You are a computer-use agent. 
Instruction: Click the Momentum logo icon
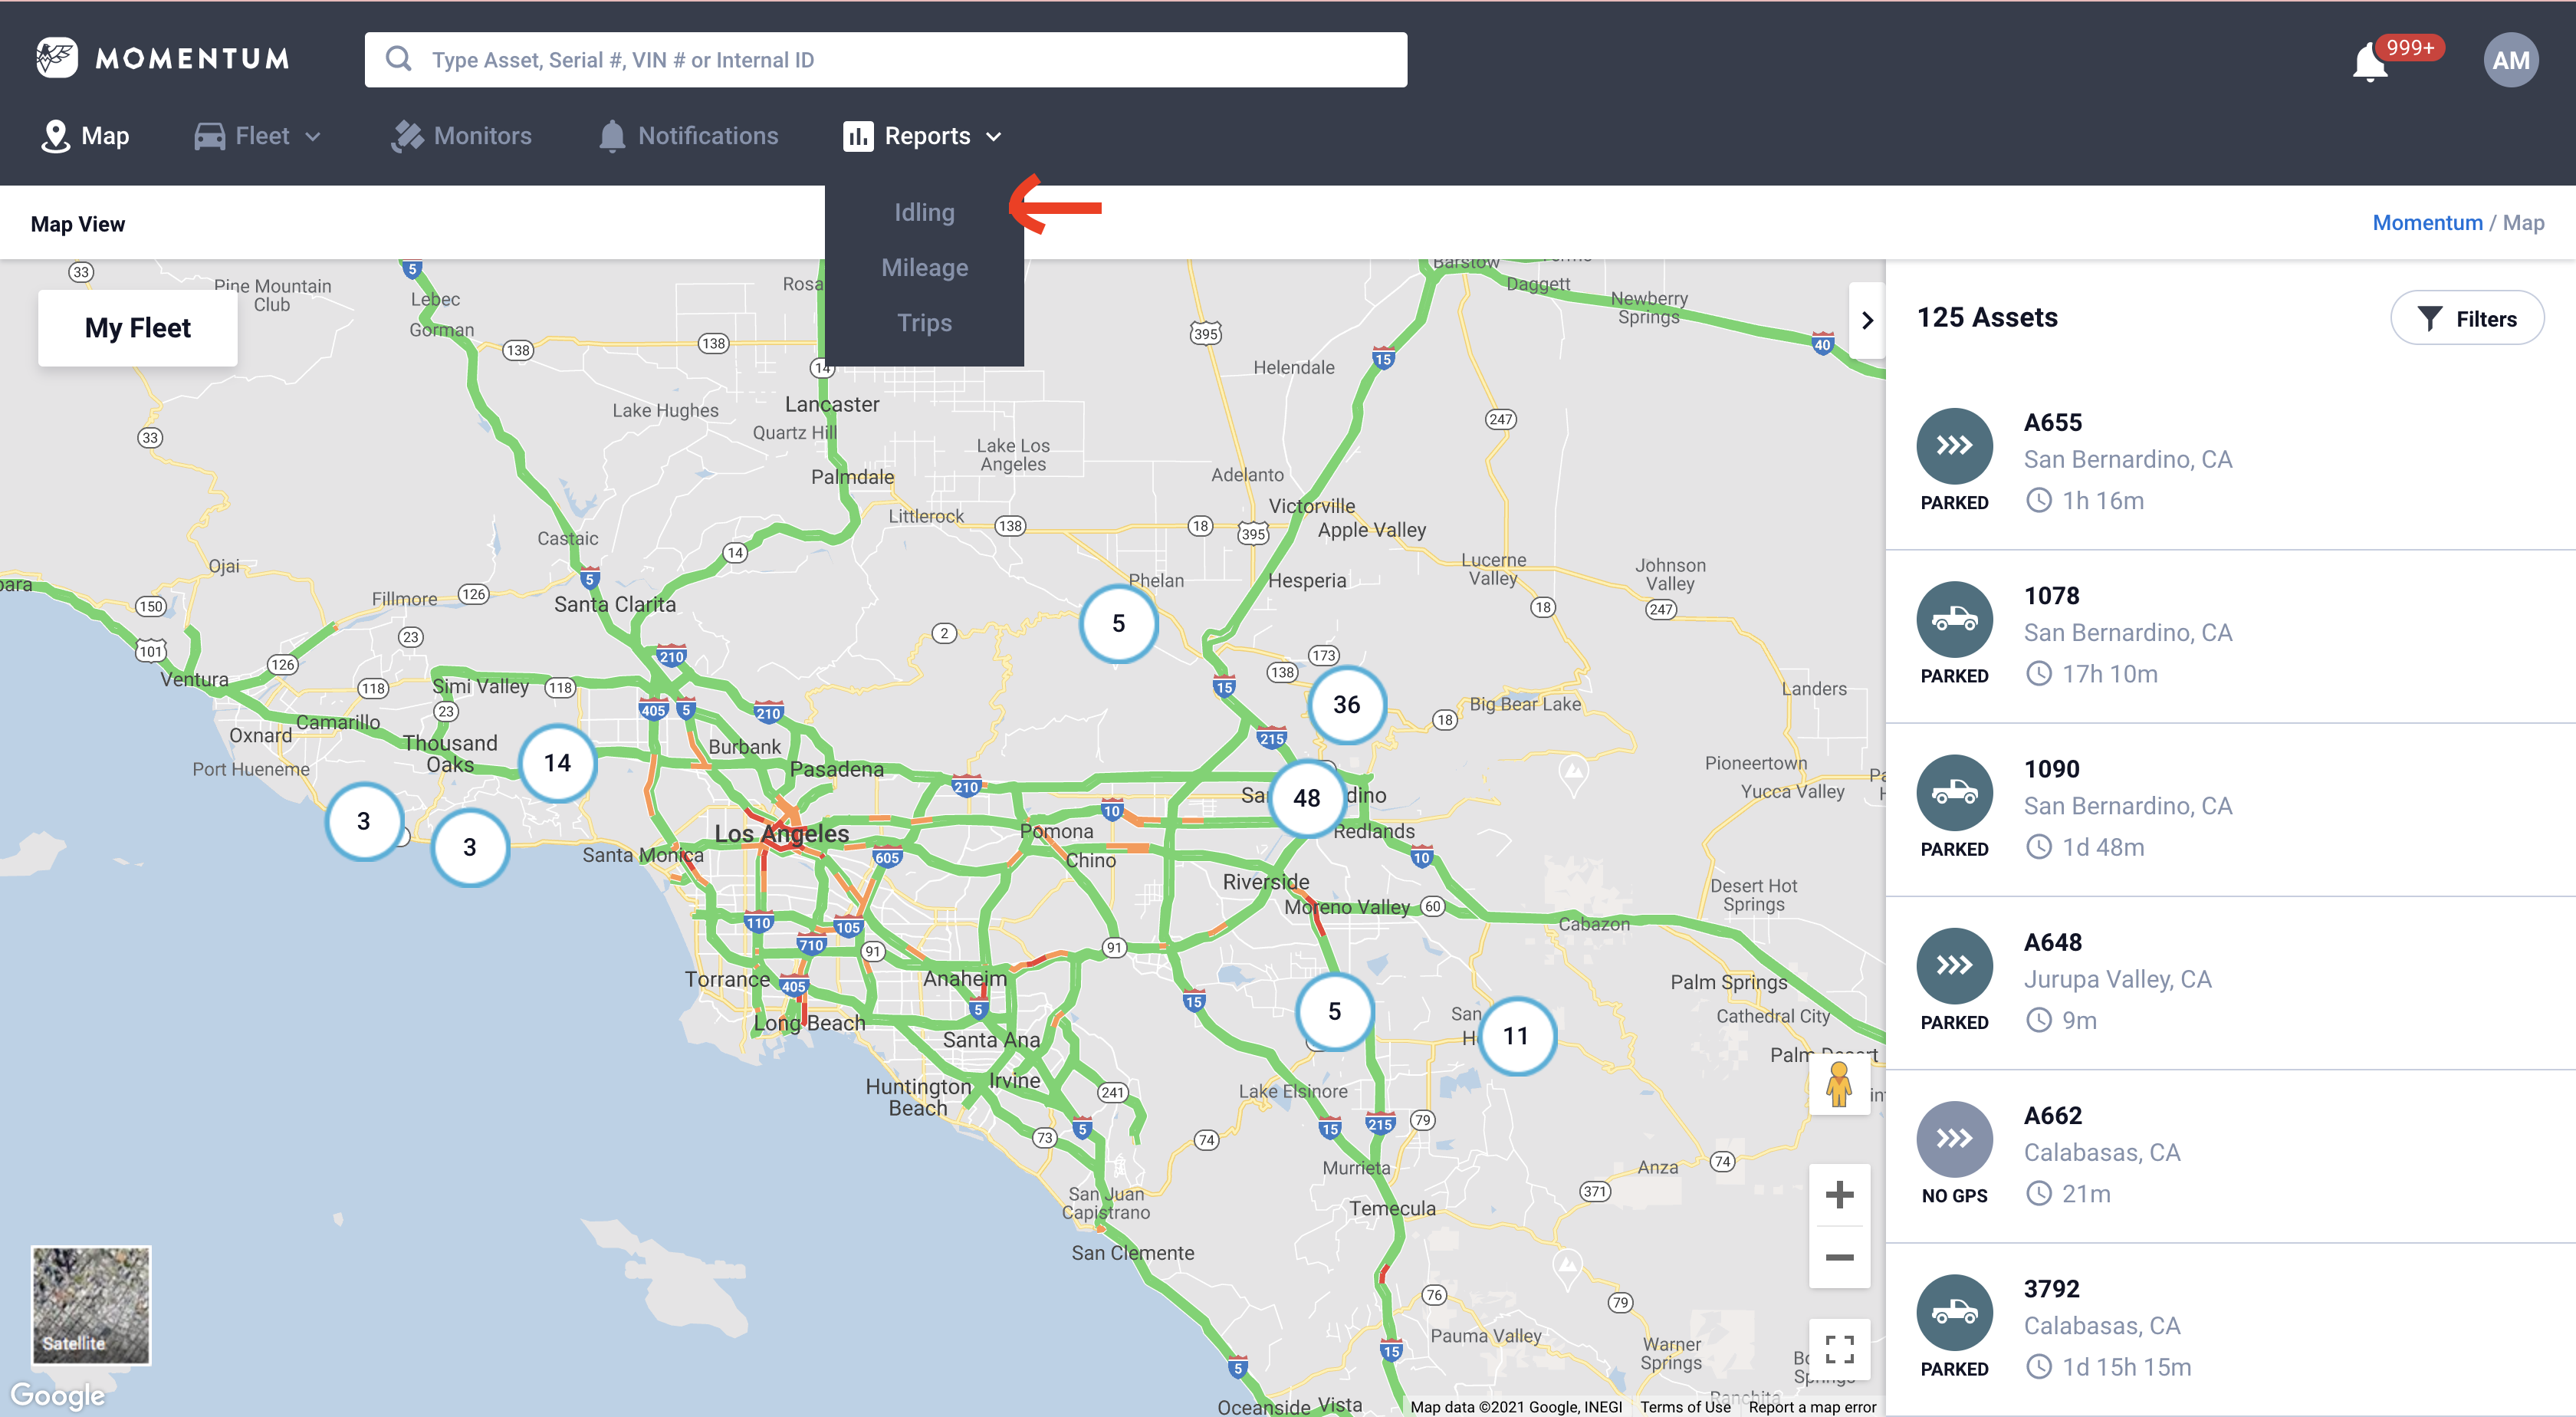pos(56,58)
